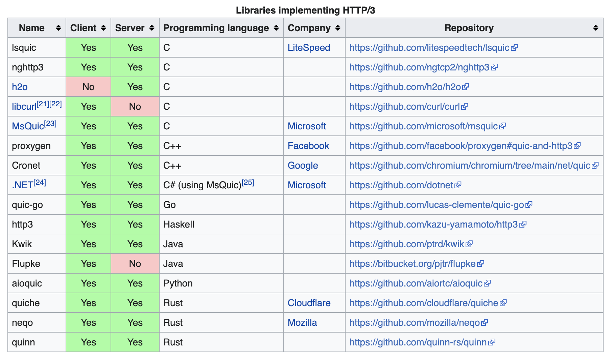Image resolution: width=612 pixels, height=361 pixels.
Task: Open github.com/cloudflare/quiche repository link
Action: [x=424, y=303]
